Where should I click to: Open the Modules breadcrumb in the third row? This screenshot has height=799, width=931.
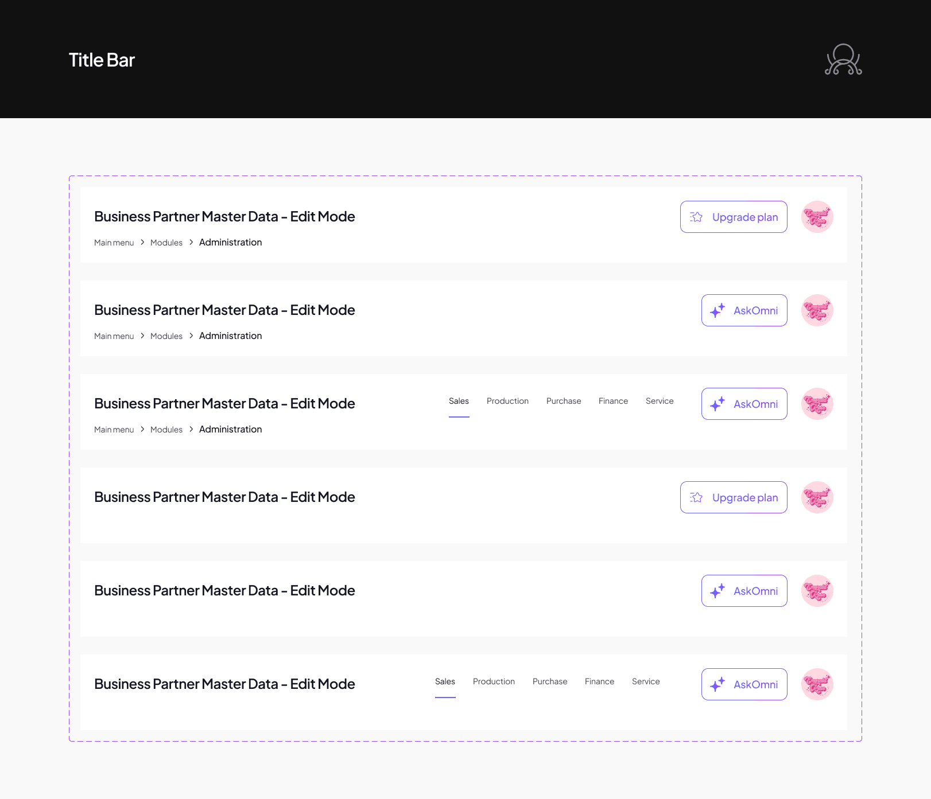[x=166, y=430]
